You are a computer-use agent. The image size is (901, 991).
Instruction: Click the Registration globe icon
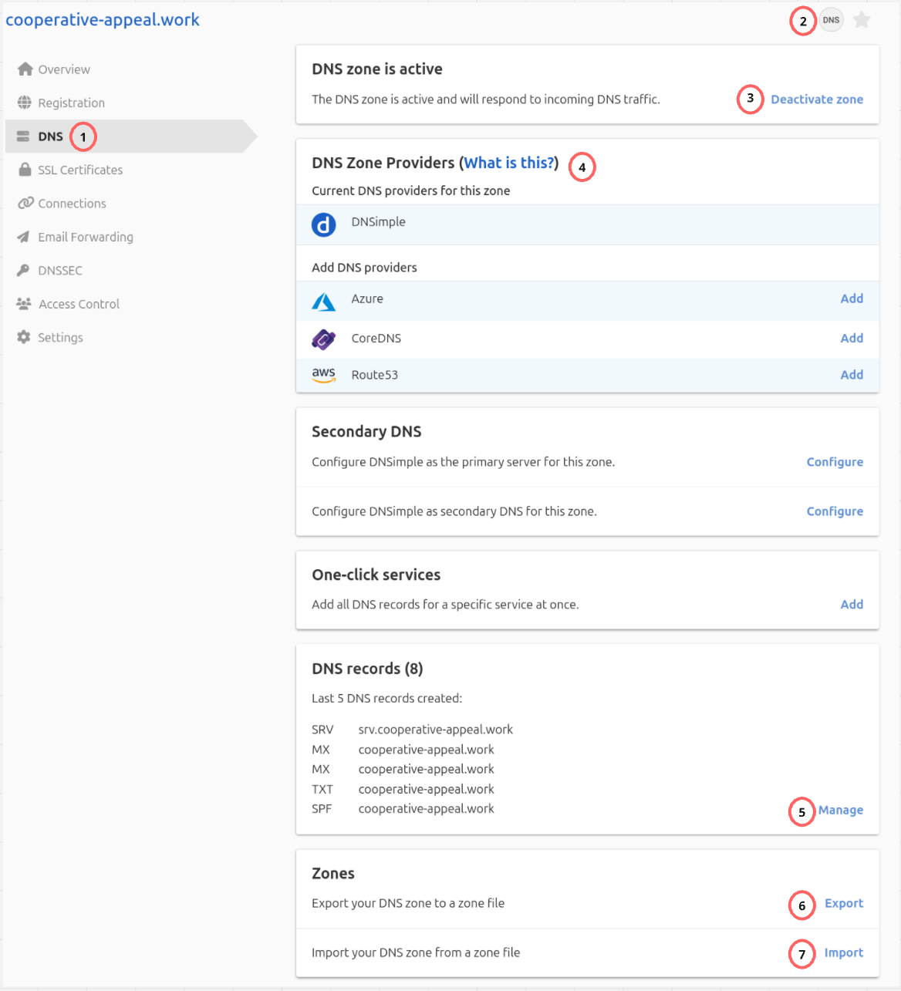pos(24,102)
